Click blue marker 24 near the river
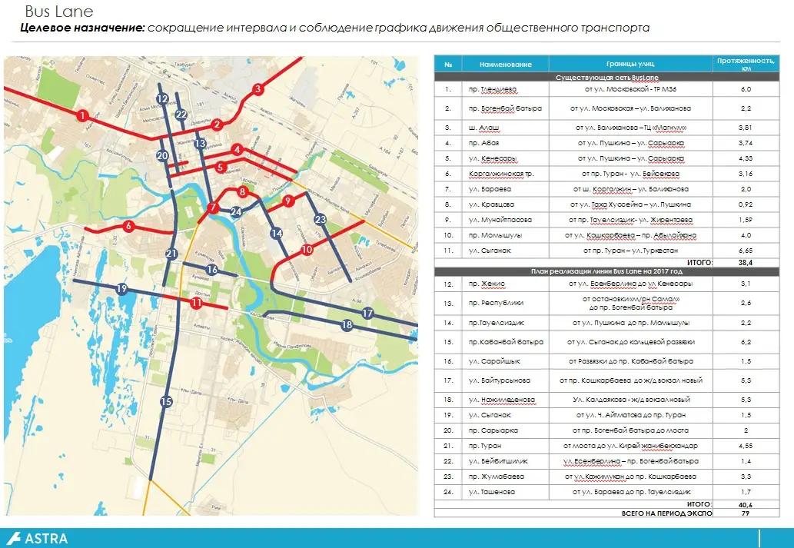This screenshot has width=794, height=548. pyautogui.click(x=237, y=211)
